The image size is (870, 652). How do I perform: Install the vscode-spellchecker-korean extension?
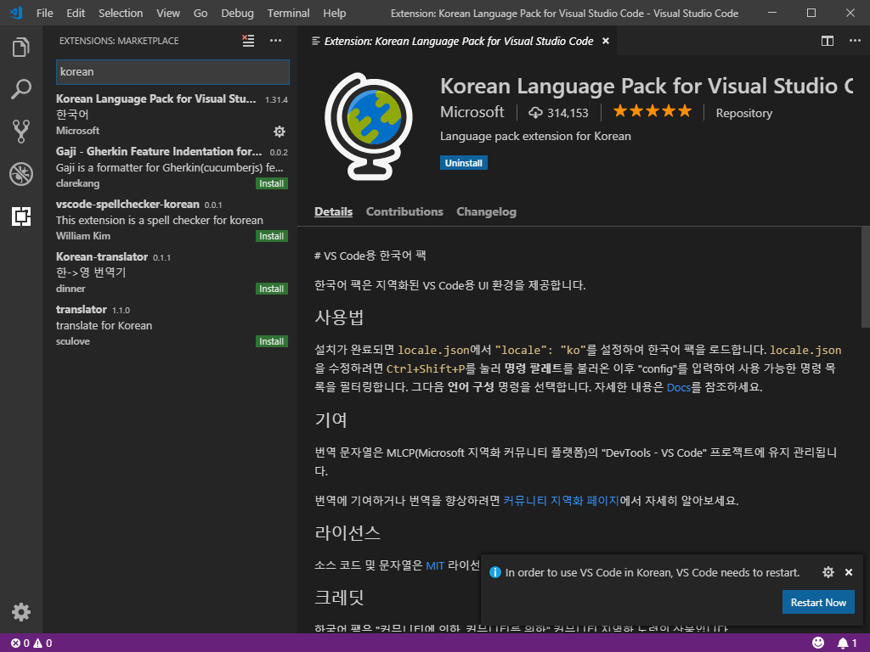point(272,236)
